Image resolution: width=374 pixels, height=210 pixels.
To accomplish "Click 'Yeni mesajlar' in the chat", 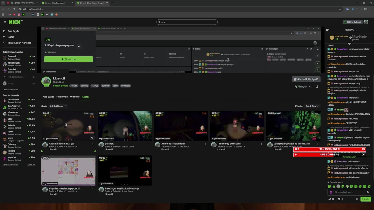I will pos(349,157).
